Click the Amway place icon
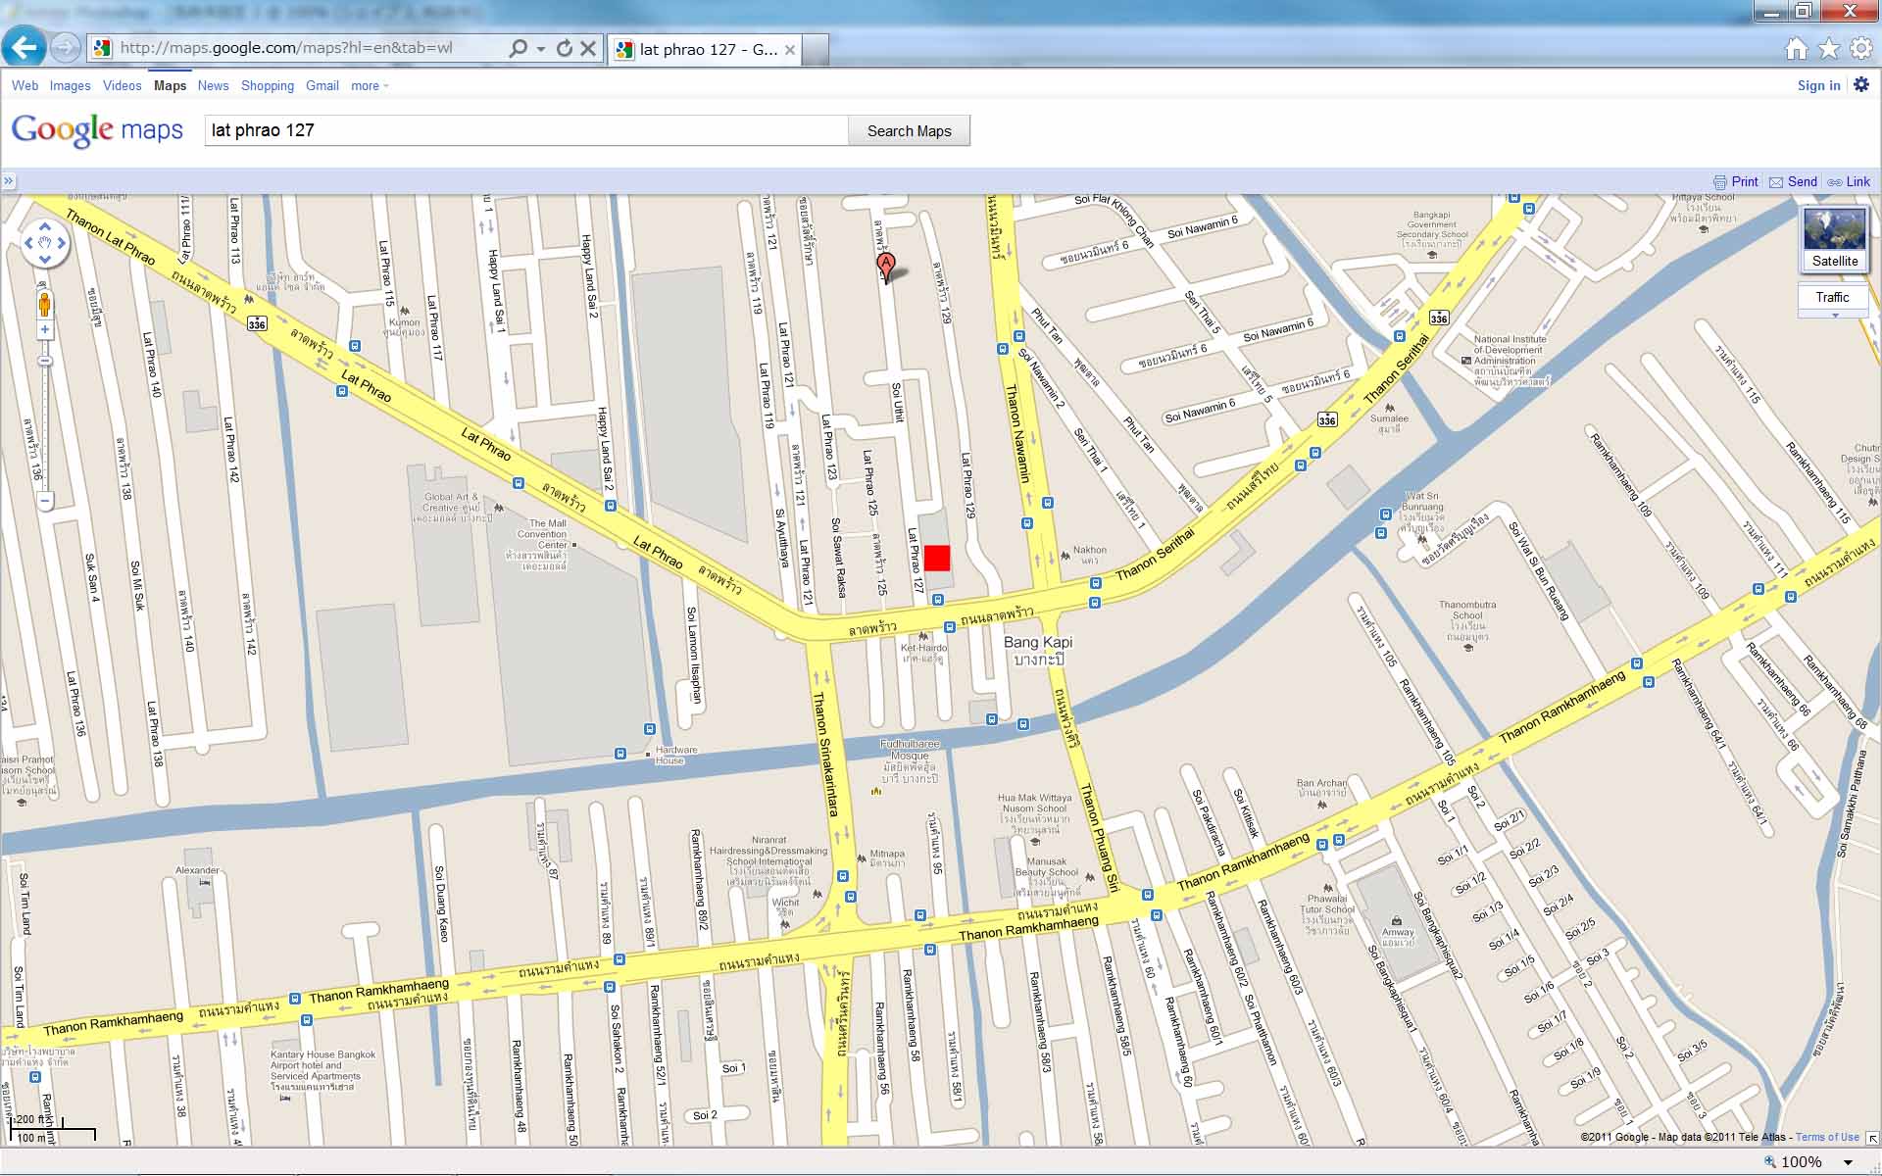Viewport: 1882px width, 1176px height. click(1397, 920)
